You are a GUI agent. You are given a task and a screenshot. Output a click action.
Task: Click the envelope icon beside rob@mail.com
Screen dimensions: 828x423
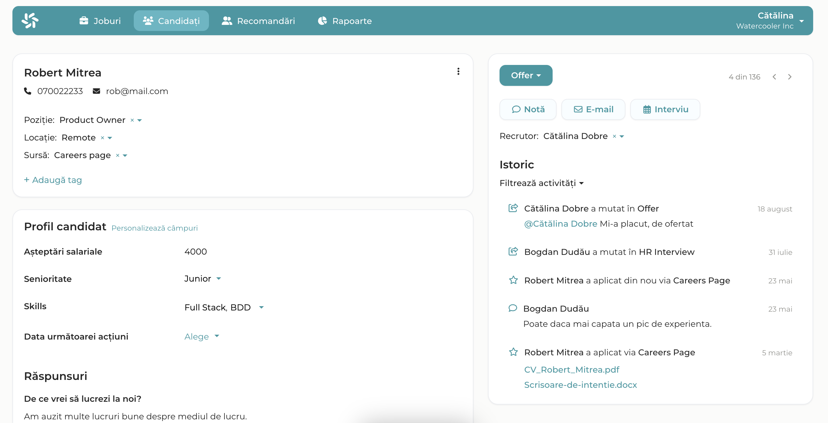tap(96, 91)
